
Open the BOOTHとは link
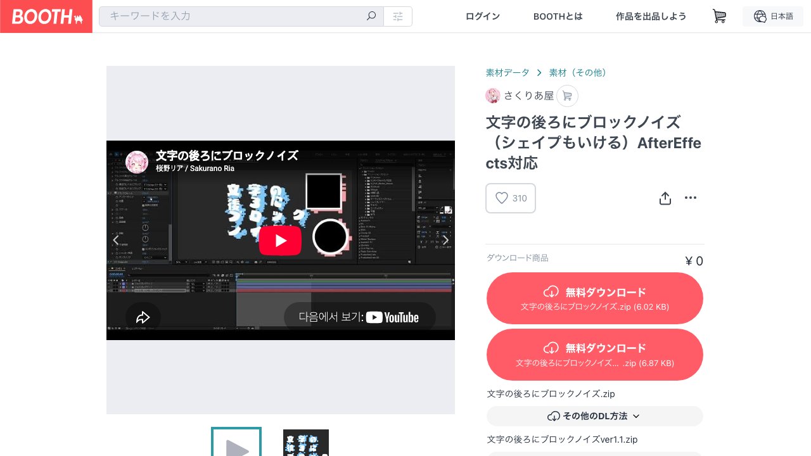558,16
